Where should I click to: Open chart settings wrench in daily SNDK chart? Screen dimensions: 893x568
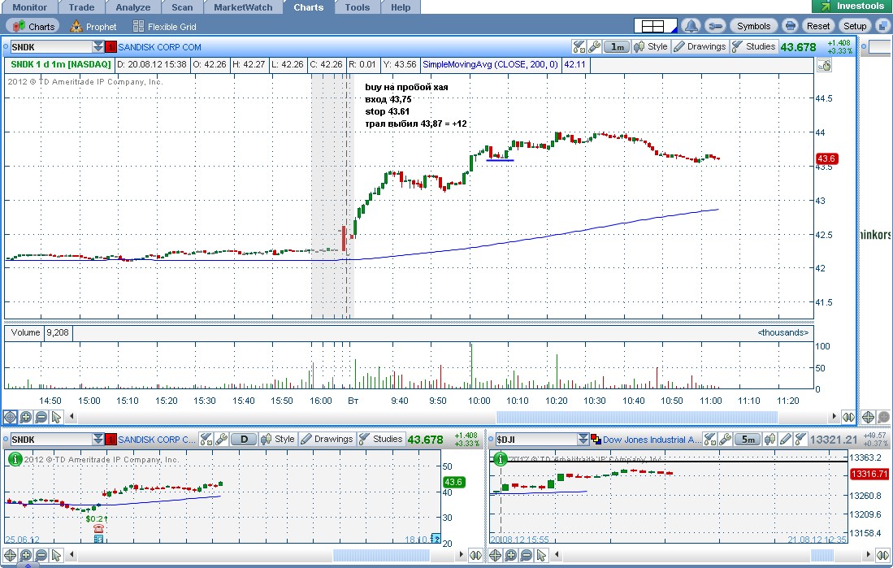pos(222,440)
